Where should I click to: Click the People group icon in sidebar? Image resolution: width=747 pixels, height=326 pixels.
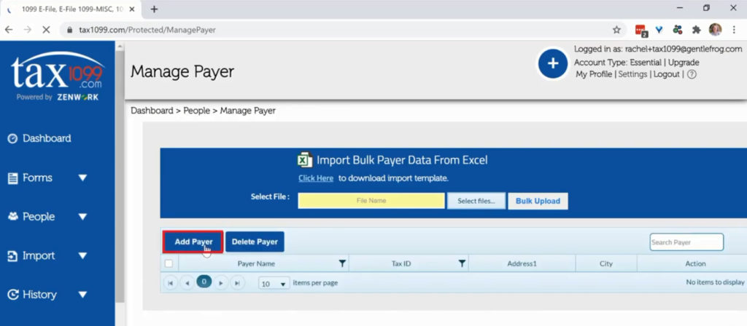pyautogui.click(x=13, y=217)
